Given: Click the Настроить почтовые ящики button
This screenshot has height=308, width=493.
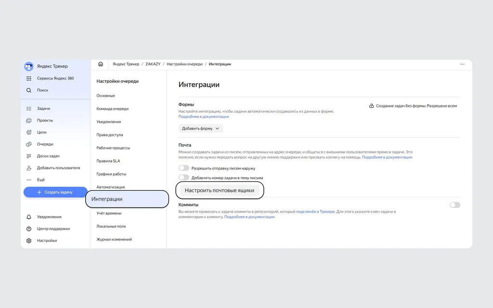Looking at the screenshot, I should [x=220, y=190].
